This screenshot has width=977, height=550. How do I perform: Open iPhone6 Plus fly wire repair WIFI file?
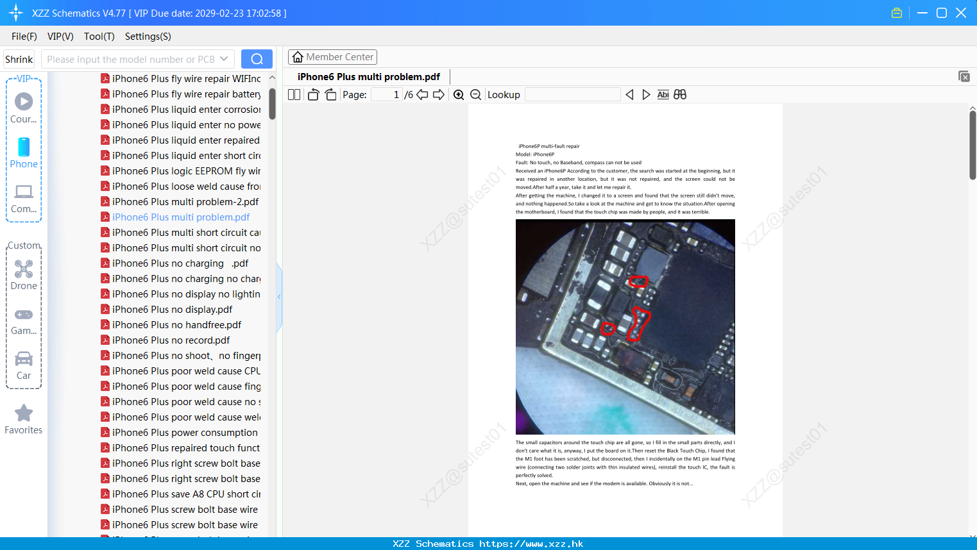tap(181, 79)
